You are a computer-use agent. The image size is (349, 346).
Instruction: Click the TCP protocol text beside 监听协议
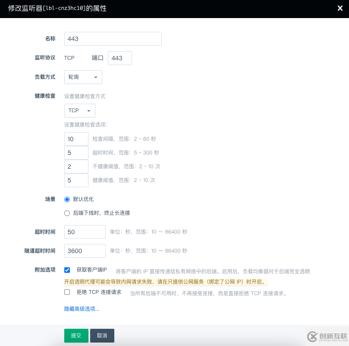coord(69,58)
